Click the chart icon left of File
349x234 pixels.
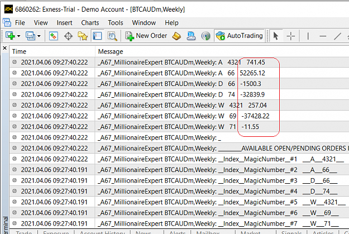pyautogui.click(x=7, y=22)
